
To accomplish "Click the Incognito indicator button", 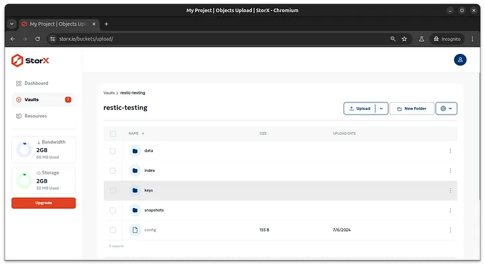I will [x=447, y=39].
